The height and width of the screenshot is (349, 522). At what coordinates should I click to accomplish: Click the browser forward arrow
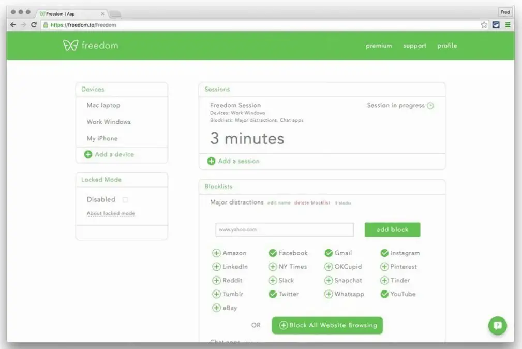23,25
